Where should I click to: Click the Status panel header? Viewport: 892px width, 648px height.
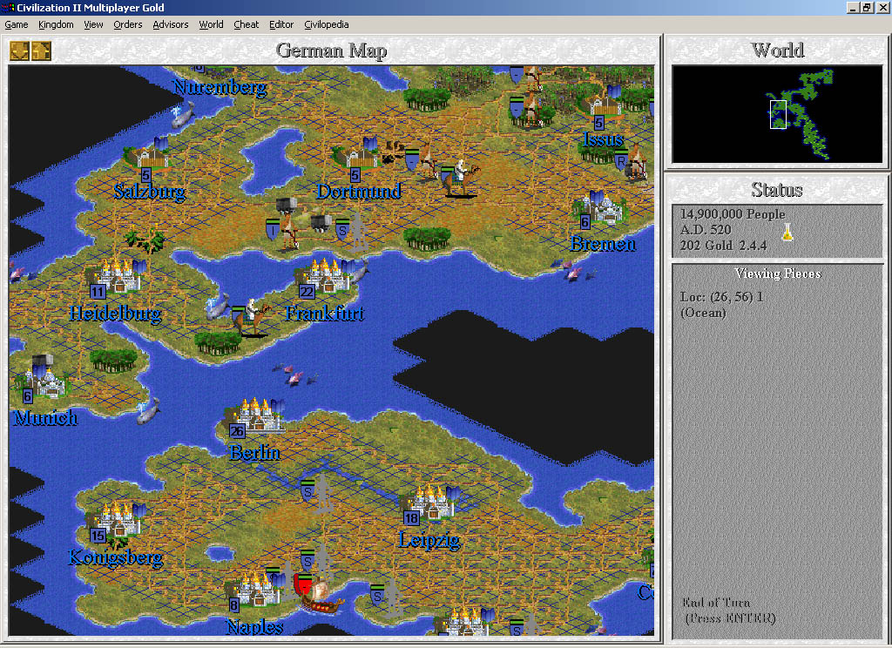(x=776, y=190)
